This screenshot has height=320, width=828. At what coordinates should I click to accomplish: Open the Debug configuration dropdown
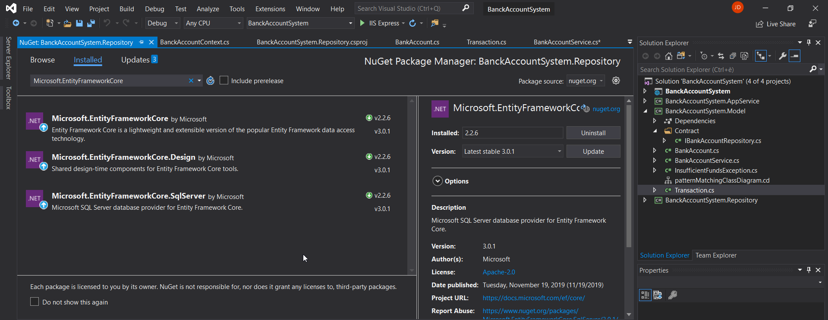(x=163, y=23)
